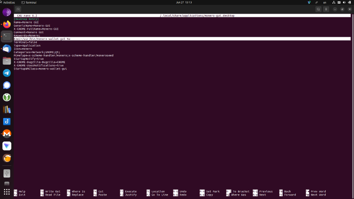Click the 'Write Out' shortcut label
The width and height of the screenshot is (354, 199).
point(53,191)
